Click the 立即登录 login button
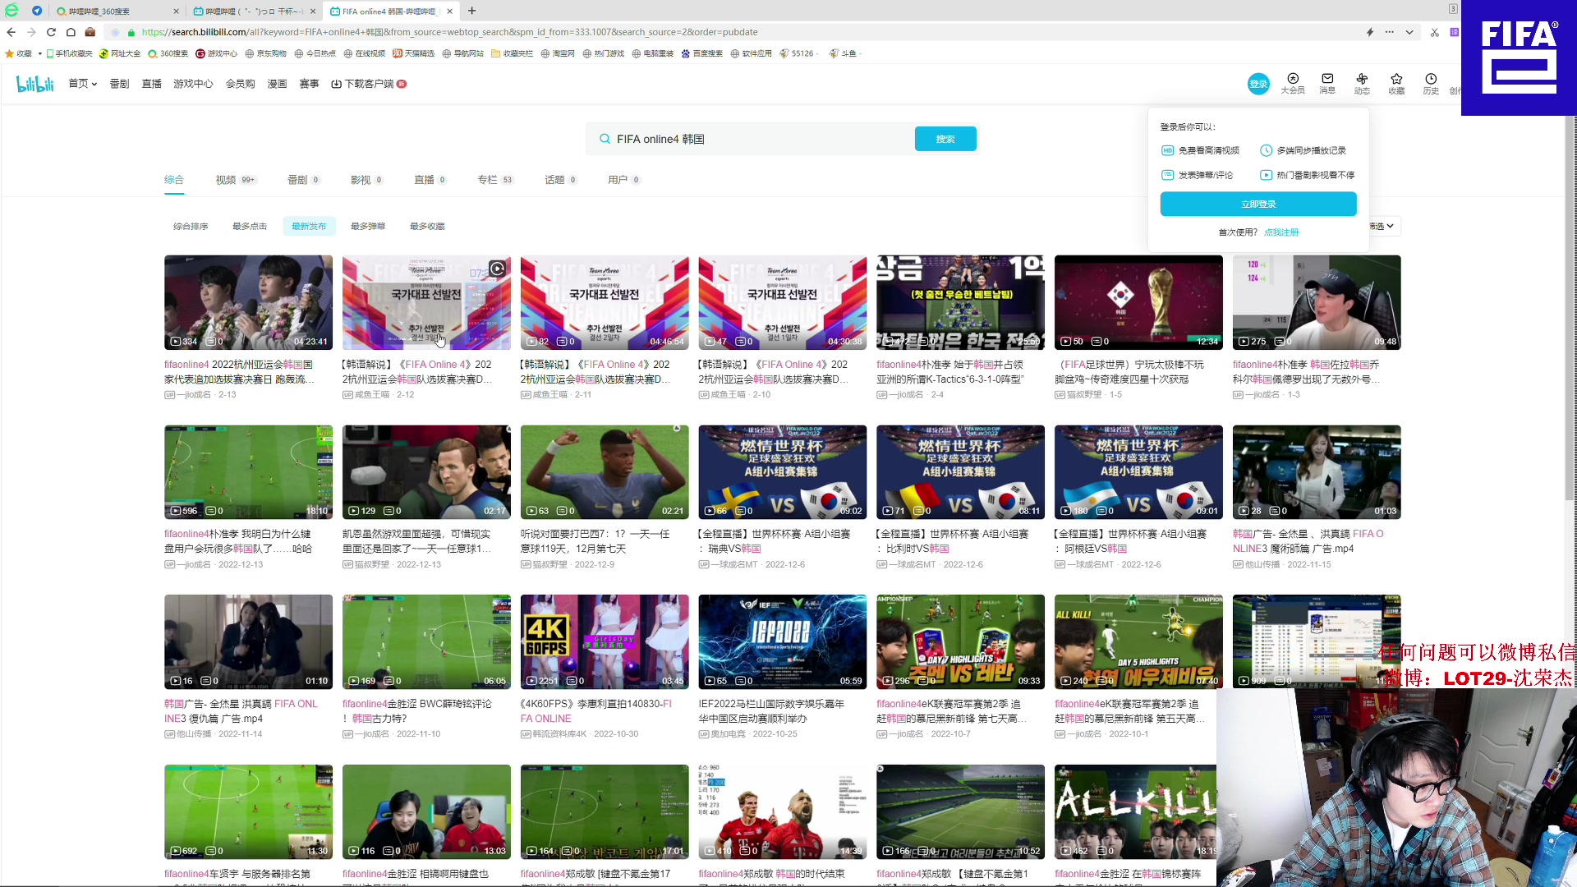Image resolution: width=1577 pixels, height=887 pixels. 1258,204
